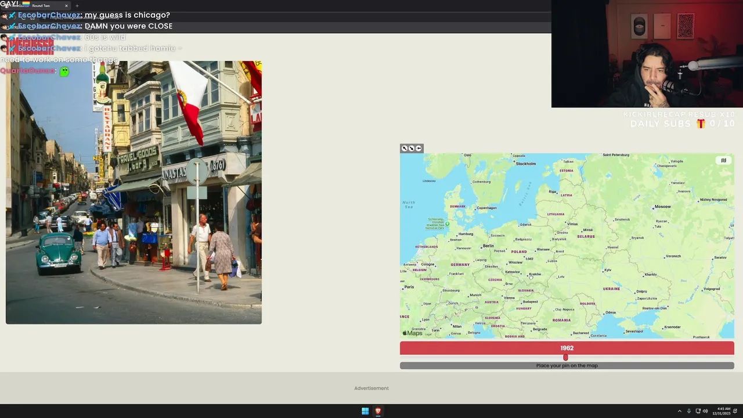
Task: Click the webcam overlay of the streamer
Action: (x=647, y=54)
